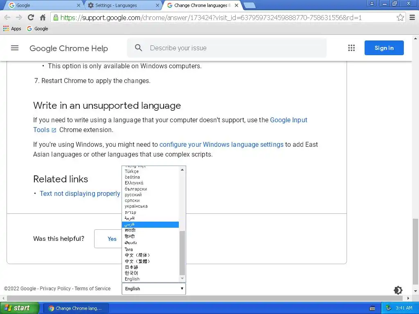The width and height of the screenshot is (419, 314).
Task: Click the system tray network icon
Action: 388,308
